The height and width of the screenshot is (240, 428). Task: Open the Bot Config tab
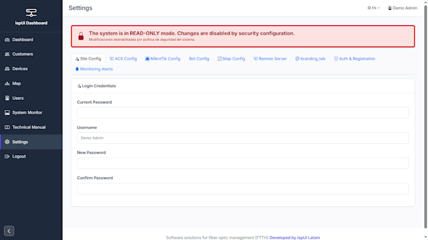coord(199,59)
